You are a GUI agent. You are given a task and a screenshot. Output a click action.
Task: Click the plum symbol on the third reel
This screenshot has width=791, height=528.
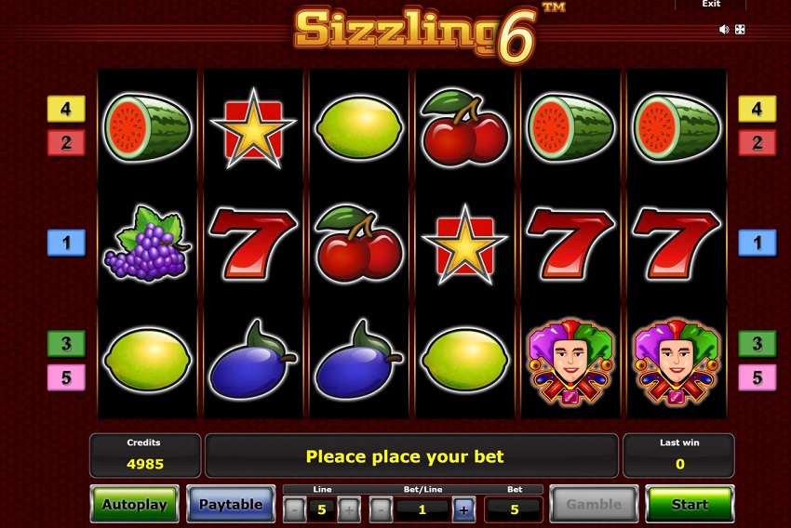358,360
